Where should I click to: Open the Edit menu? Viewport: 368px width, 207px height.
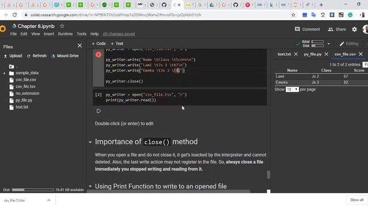pyautogui.click(x=24, y=34)
